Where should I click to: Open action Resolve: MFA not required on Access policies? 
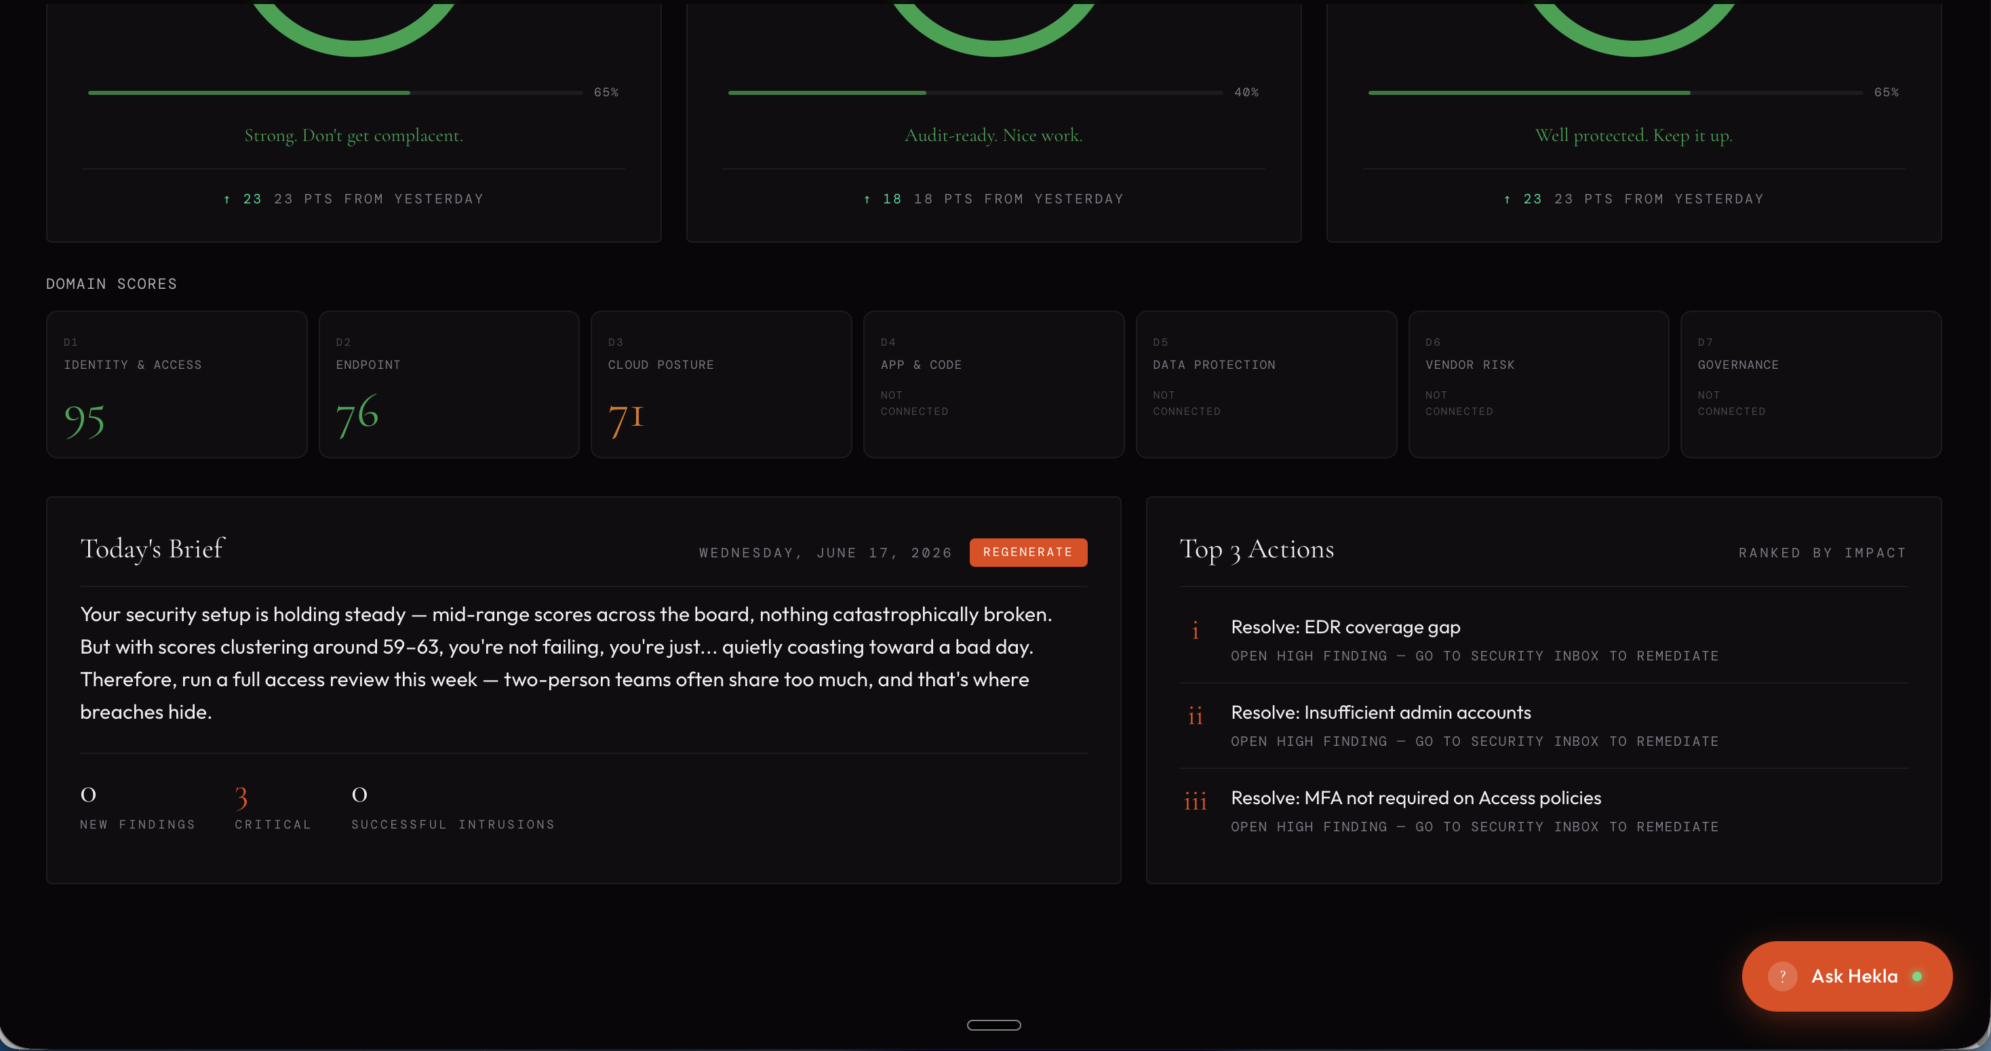point(1543,812)
